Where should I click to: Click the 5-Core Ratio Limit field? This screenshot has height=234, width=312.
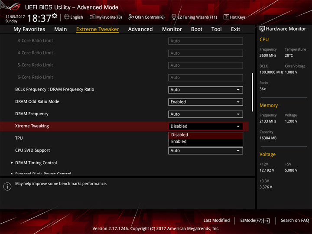coord(205,65)
